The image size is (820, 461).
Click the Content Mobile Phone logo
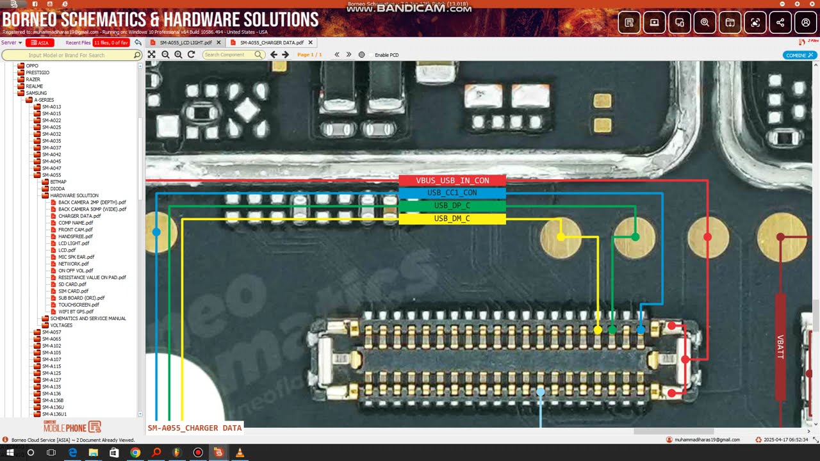tap(72, 427)
